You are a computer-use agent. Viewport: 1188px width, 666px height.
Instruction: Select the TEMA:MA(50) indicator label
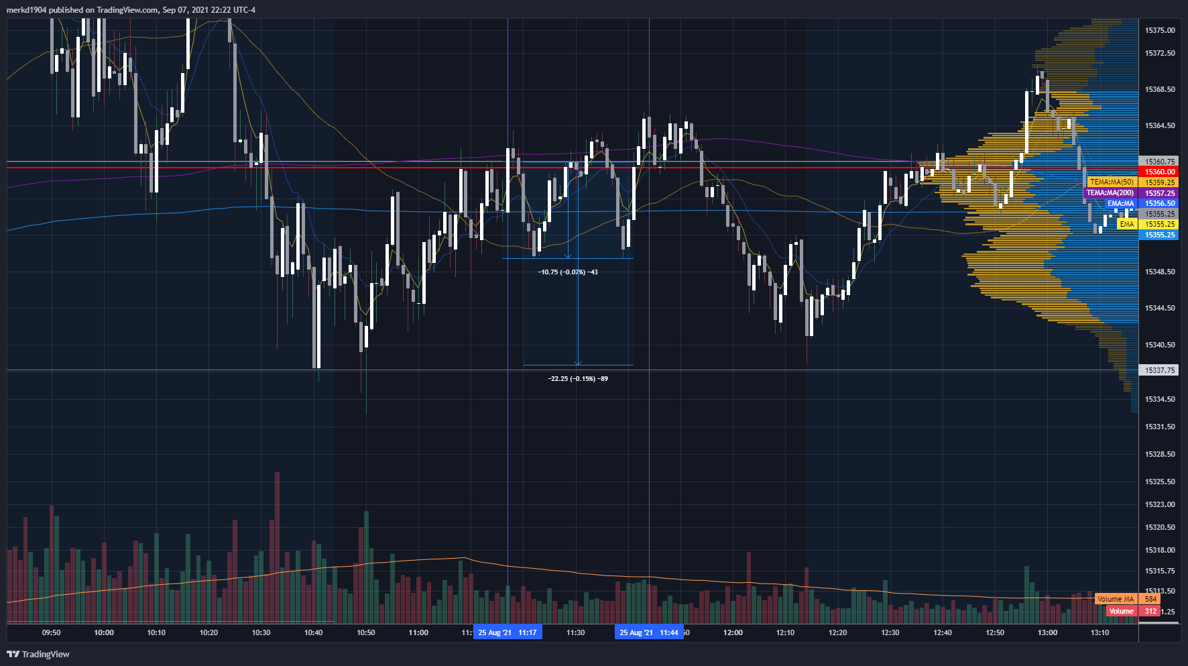(1112, 182)
